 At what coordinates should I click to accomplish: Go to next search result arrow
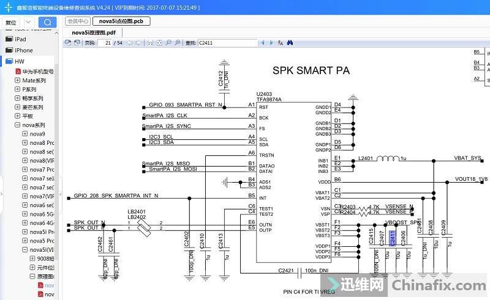click(x=271, y=43)
